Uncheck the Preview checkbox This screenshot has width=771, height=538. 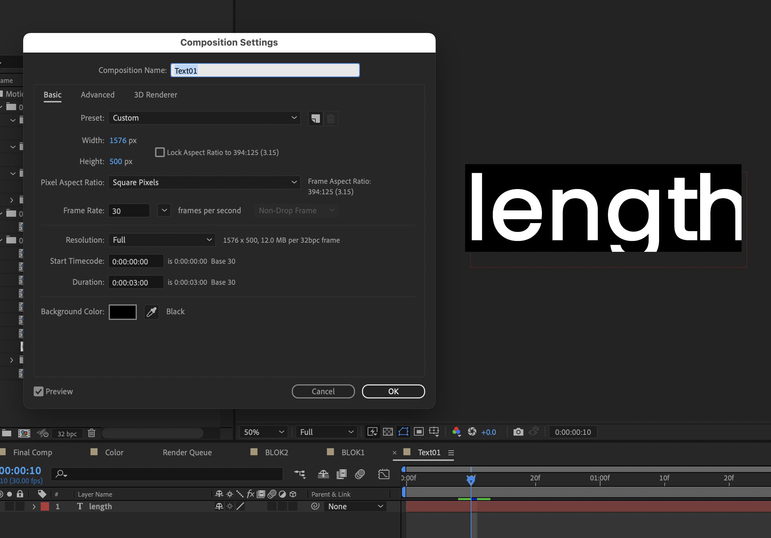point(39,391)
